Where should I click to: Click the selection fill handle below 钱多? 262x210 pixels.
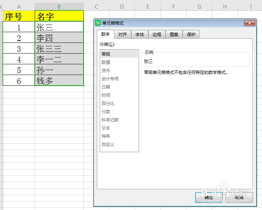tap(83, 85)
